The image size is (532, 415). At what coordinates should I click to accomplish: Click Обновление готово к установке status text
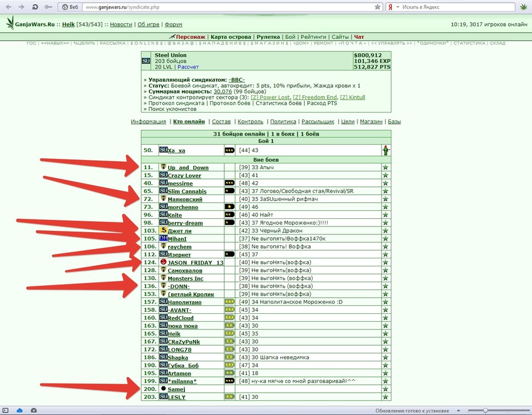pyautogui.click(x=412, y=410)
